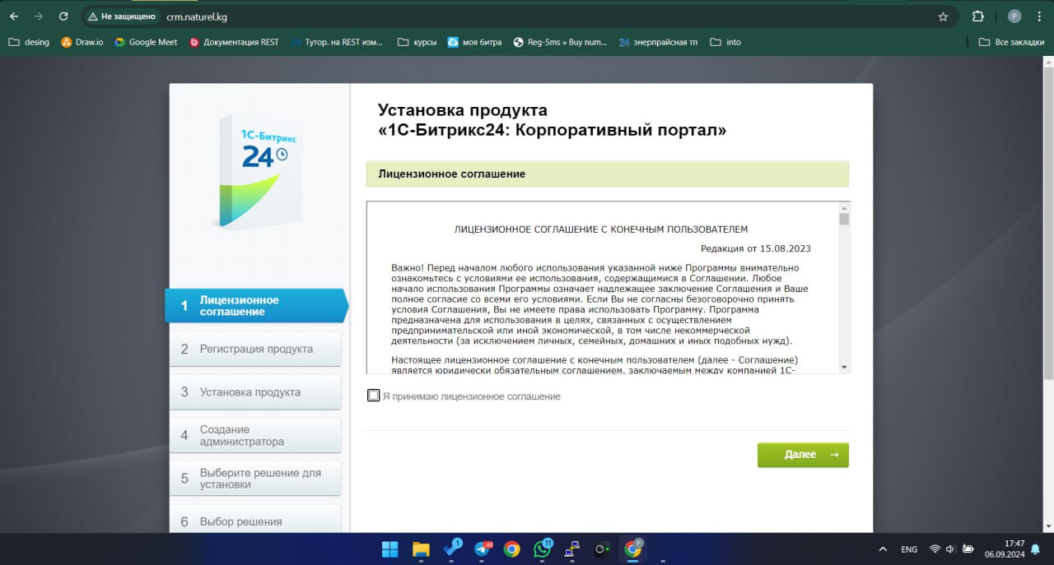Switch the ENG input language

[909, 549]
